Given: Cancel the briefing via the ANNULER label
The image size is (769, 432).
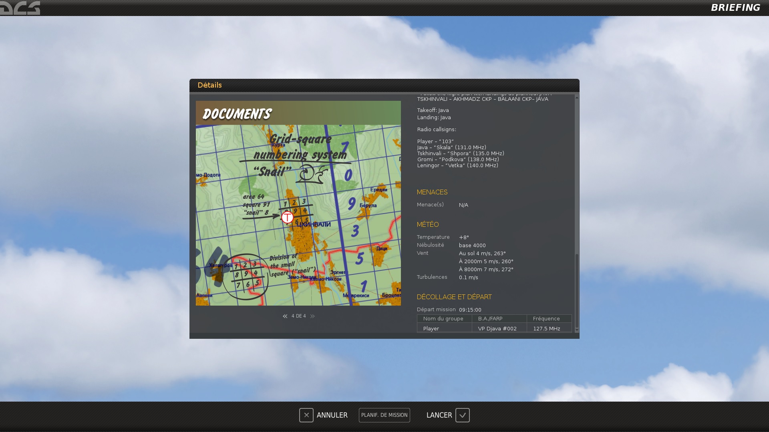Looking at the screenshot, I should (x=332, y=415).
